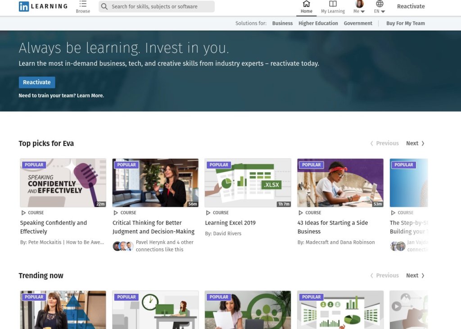Click the Home icon in navigation
Viewport: 461px width, 329px height.
307,4
